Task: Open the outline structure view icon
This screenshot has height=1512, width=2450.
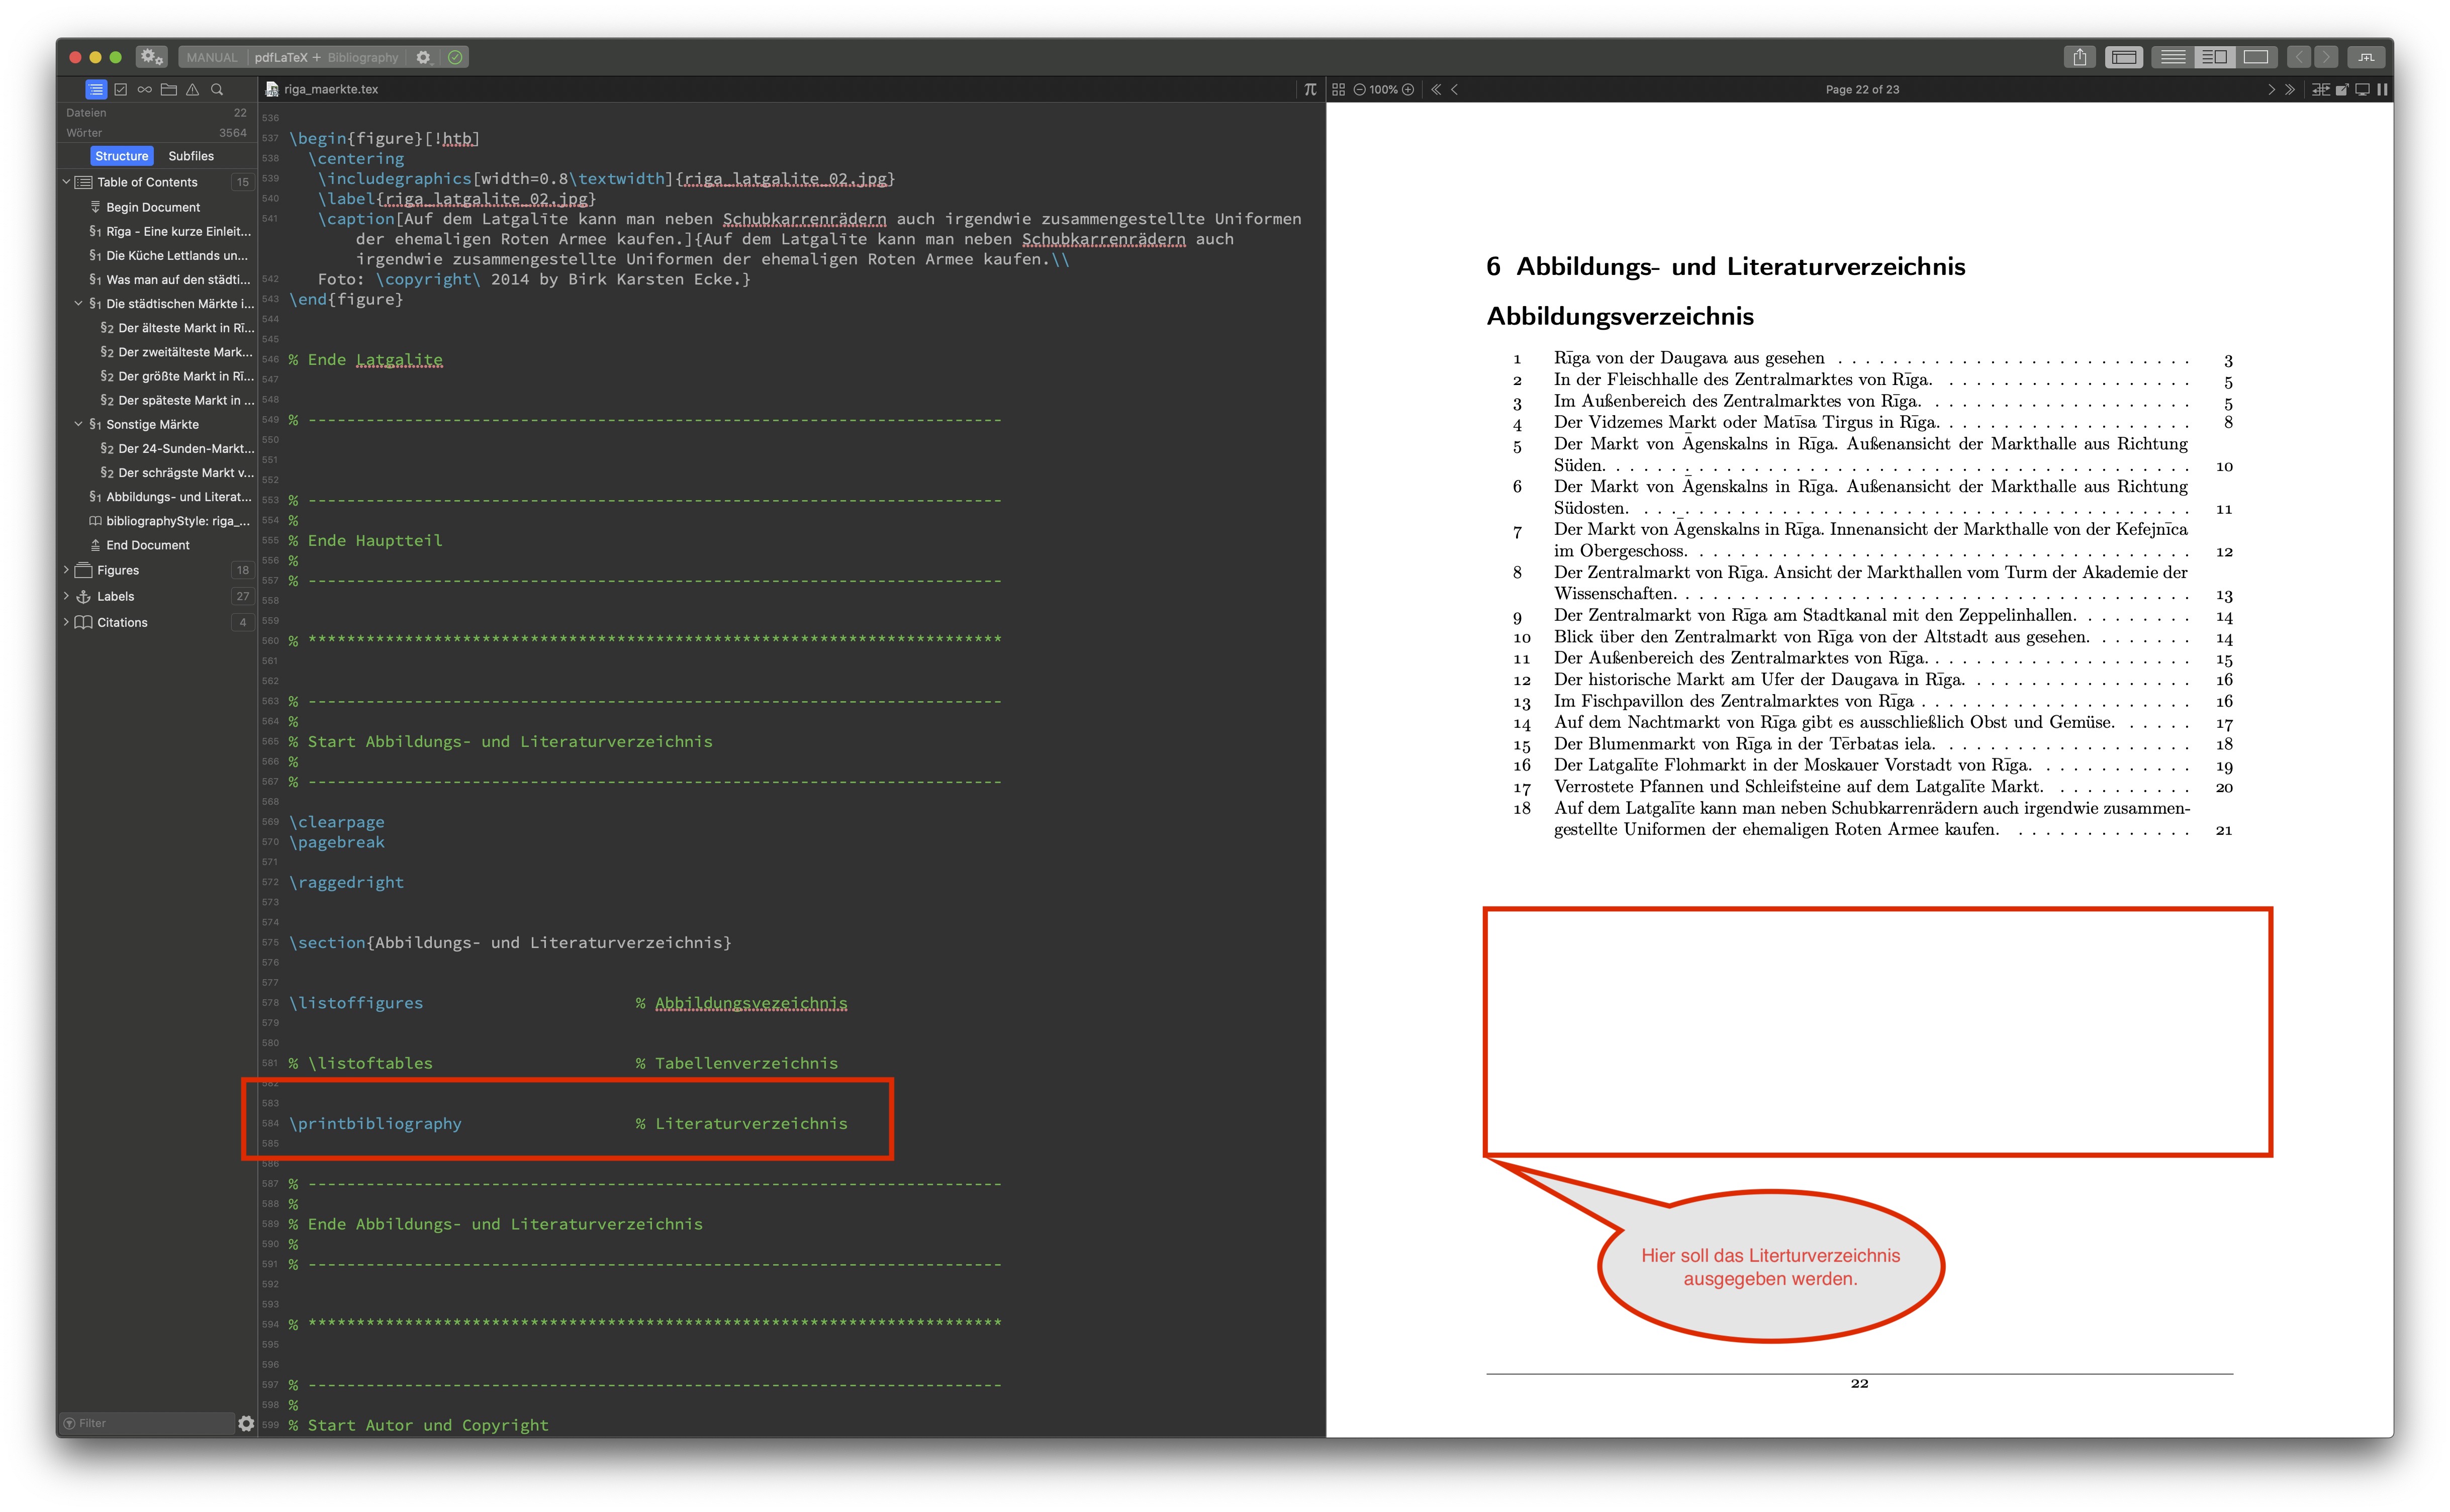Action: coord(96,89)
